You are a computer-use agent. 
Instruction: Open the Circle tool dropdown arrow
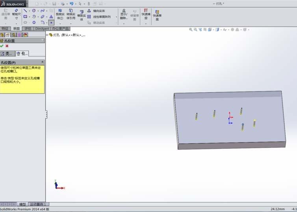[x=38, y=11]
